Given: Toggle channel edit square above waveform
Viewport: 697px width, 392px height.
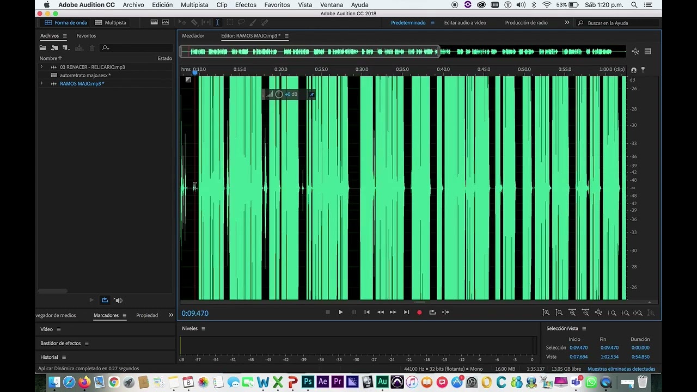Looking at the screenshot, I should 188,79.
